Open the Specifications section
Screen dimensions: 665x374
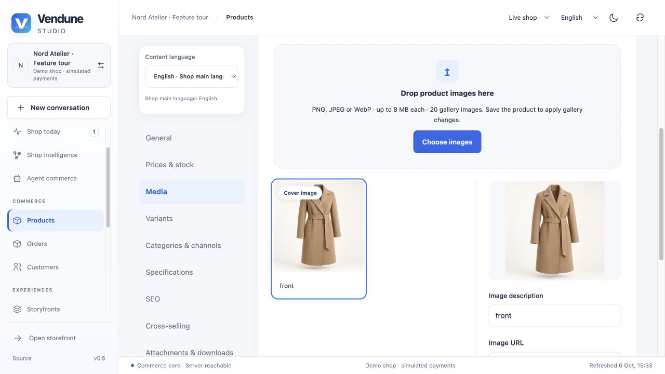(x=192, y=272)
